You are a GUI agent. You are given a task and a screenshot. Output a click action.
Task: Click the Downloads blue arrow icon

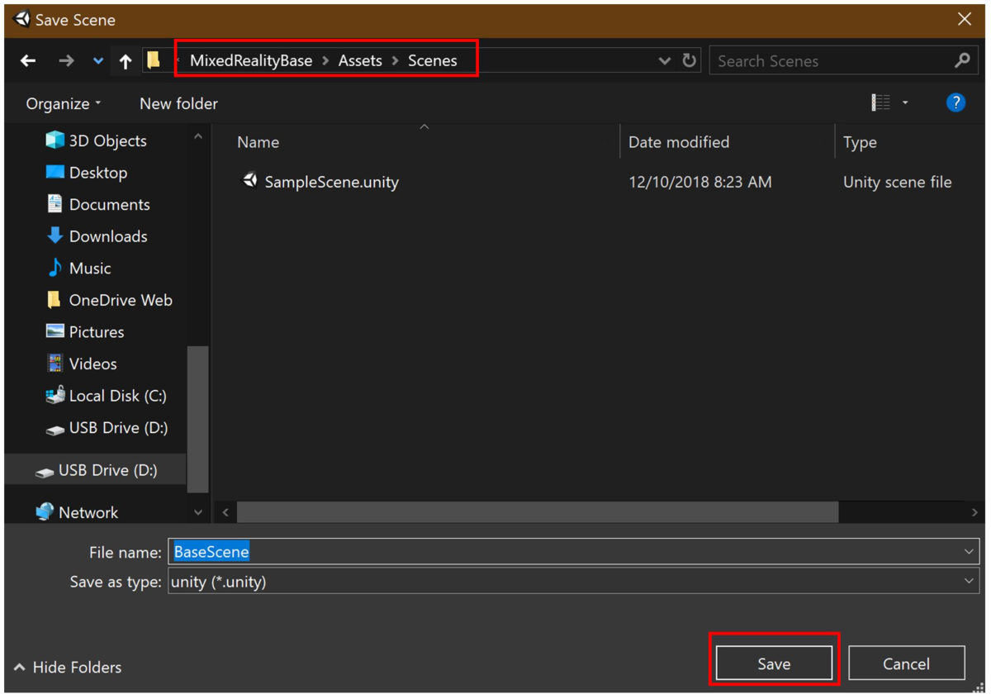point(55,235)
